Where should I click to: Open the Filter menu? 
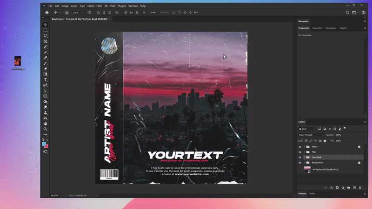tap(99, 6)
